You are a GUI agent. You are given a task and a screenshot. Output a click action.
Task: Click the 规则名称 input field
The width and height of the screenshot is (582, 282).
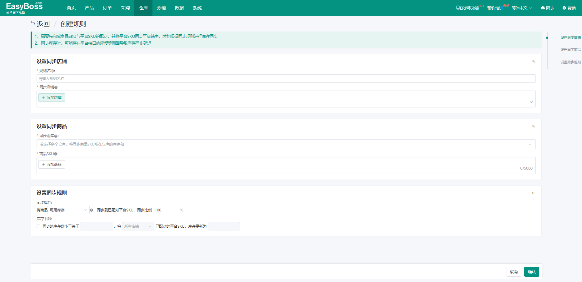[286, 79]
